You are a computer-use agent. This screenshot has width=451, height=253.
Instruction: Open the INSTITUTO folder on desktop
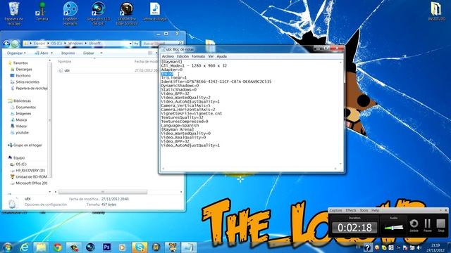(x=436, y=11)
